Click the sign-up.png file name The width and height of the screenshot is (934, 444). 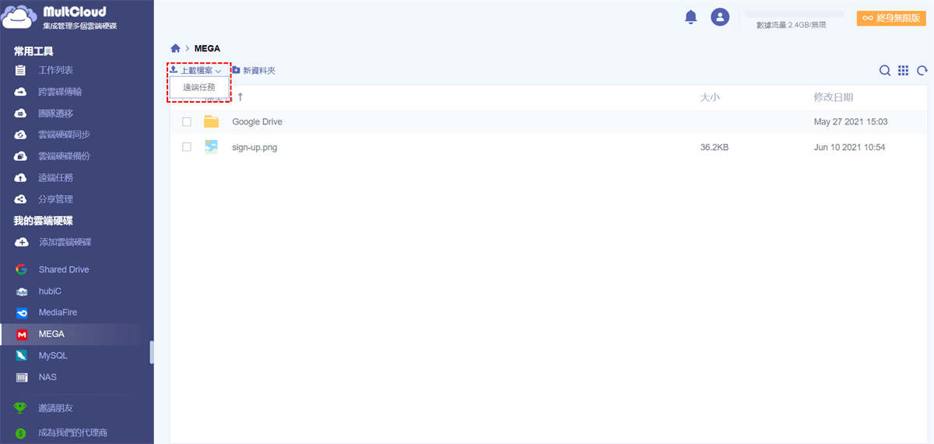[255, 147]
